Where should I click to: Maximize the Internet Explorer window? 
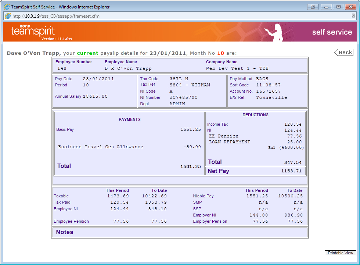click(x=338, y=7)
